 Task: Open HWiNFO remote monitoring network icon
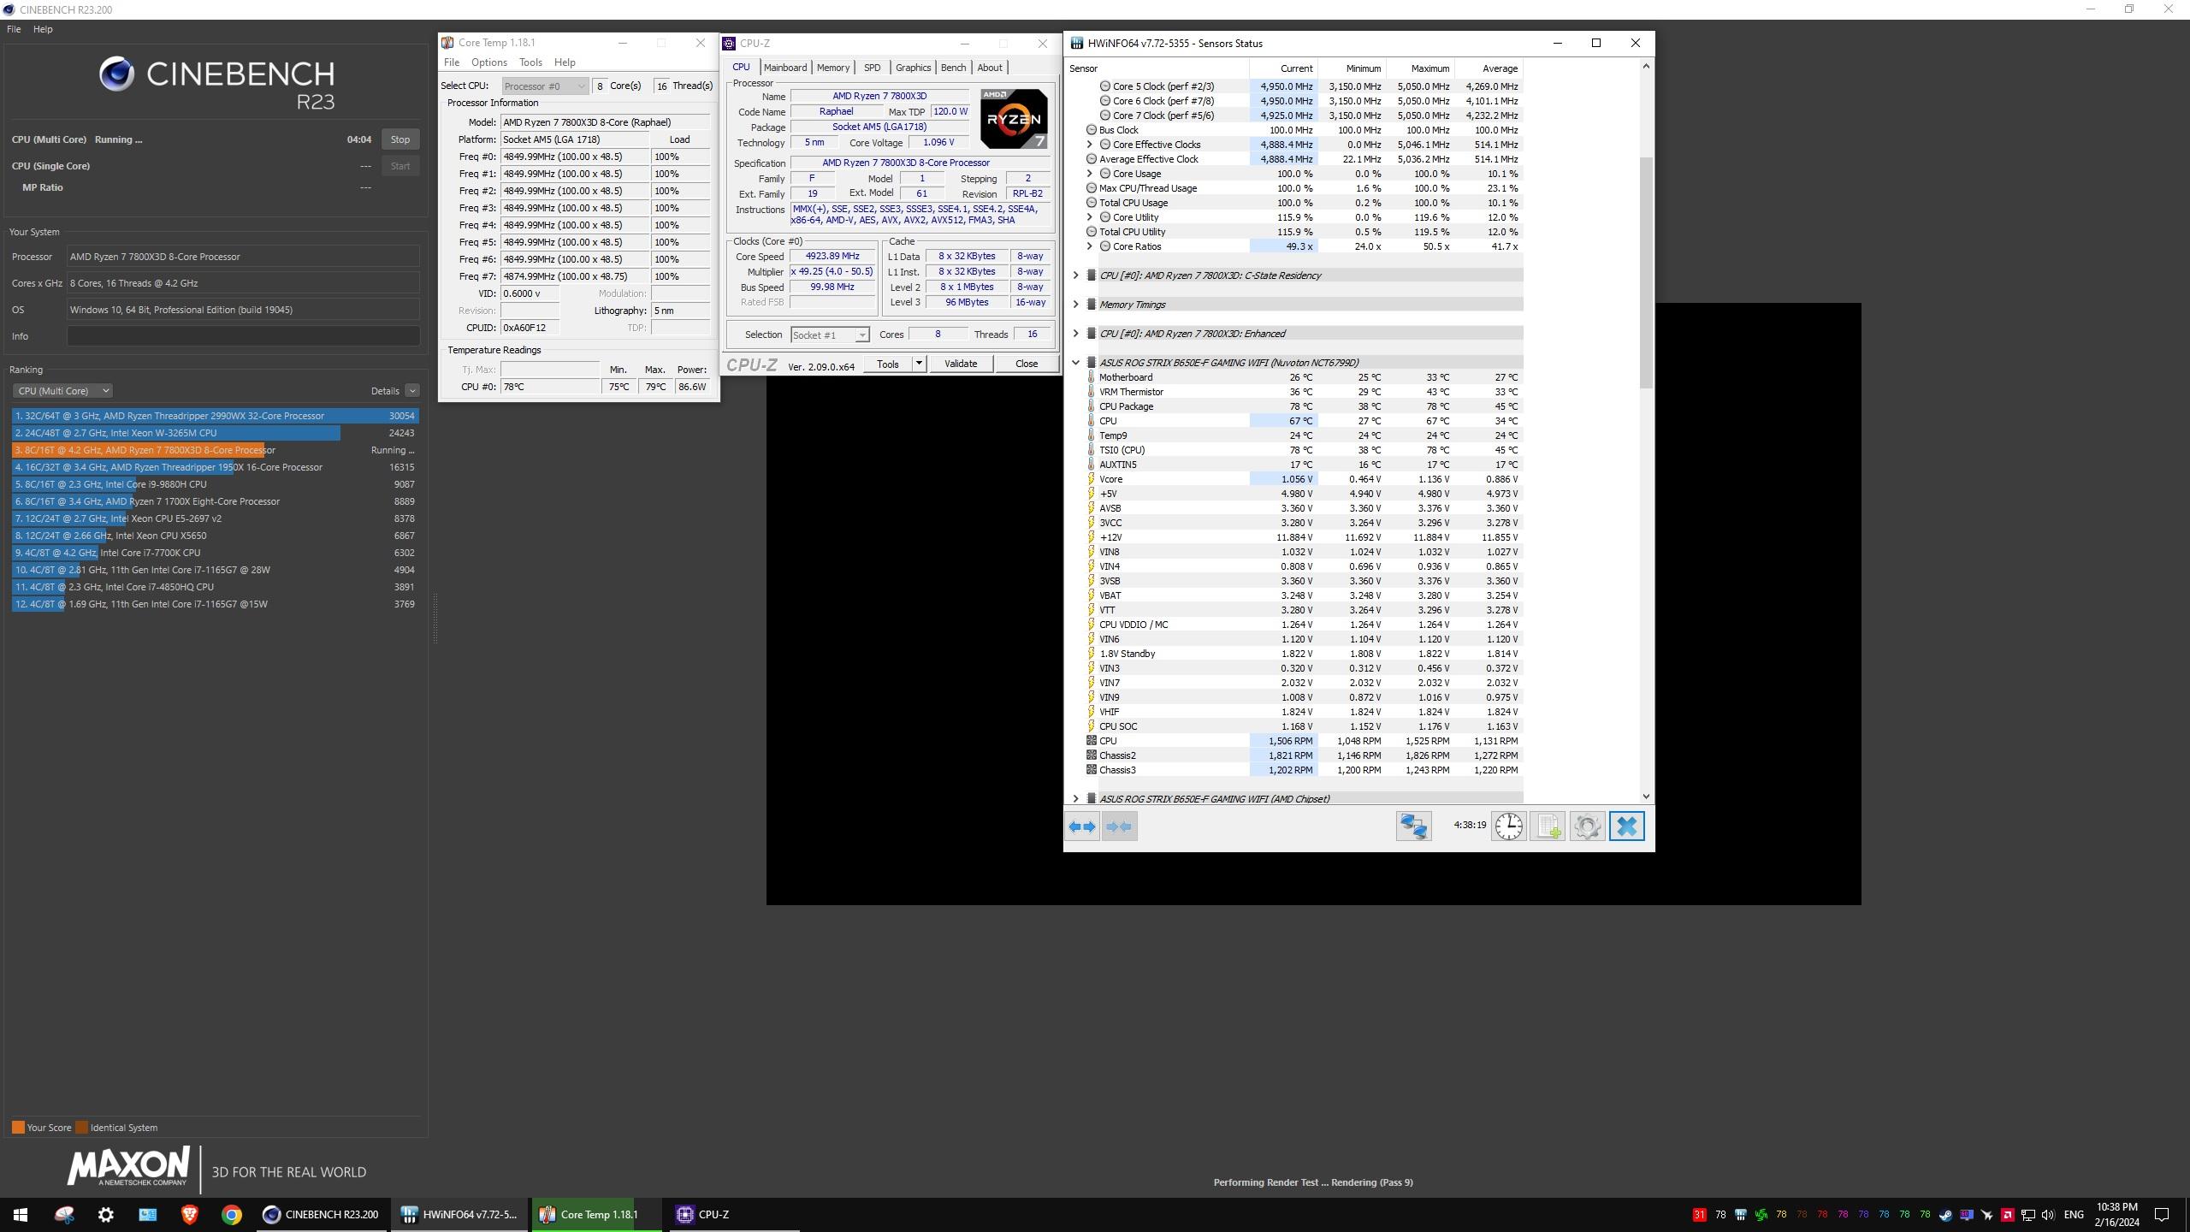coord(1413,826)
